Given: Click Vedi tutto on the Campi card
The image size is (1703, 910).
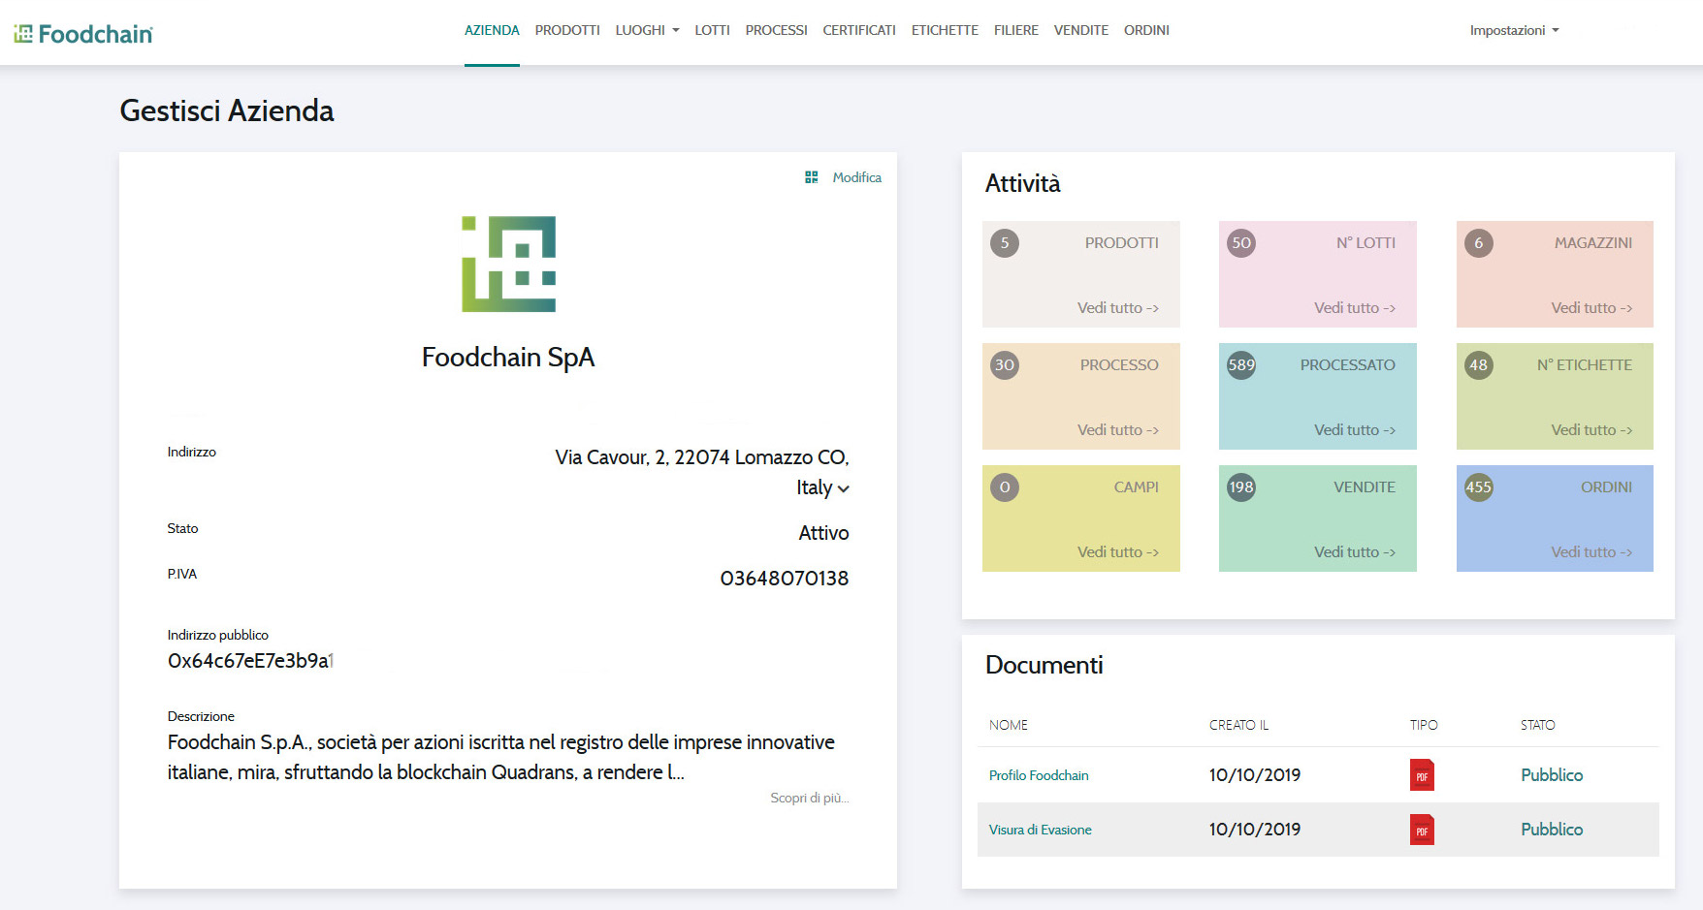Looking at the screenshot, I should coord(1117,552).
